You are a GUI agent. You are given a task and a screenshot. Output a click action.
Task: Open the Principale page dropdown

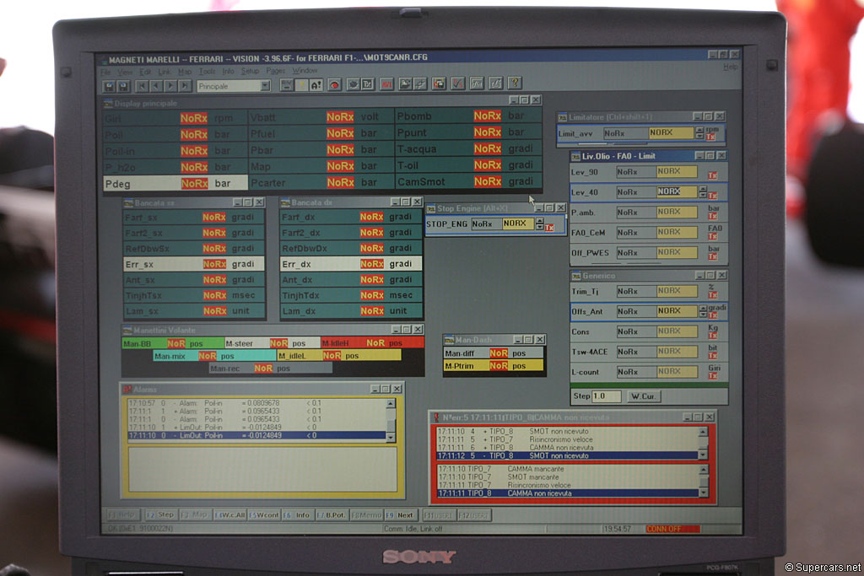pos(265,86)
